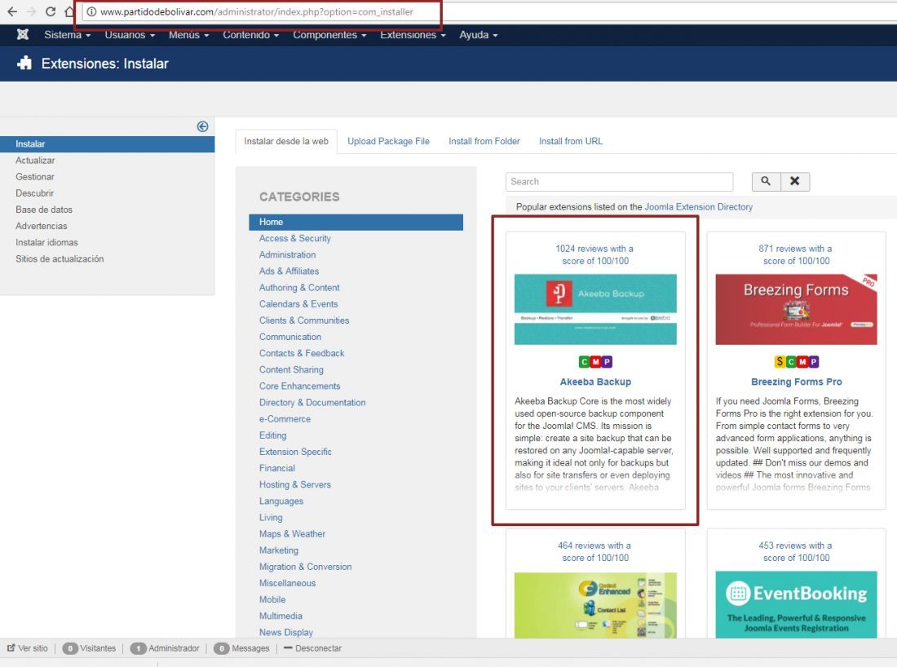Open the Hosting & Servers category
This screenshot has width=897, height=667.
pos(294,484)
